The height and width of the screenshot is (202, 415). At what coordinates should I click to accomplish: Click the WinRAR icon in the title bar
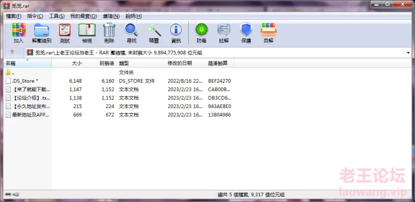6,5
